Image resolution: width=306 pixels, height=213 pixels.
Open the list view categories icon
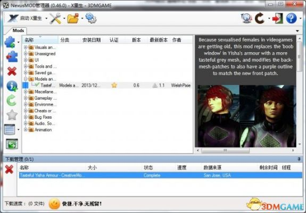pyautogui.click(x=10, y=129)
